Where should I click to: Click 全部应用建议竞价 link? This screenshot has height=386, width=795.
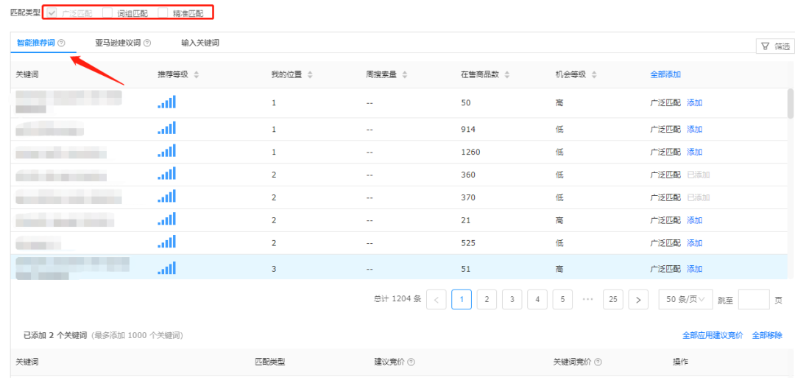[713, 335]
